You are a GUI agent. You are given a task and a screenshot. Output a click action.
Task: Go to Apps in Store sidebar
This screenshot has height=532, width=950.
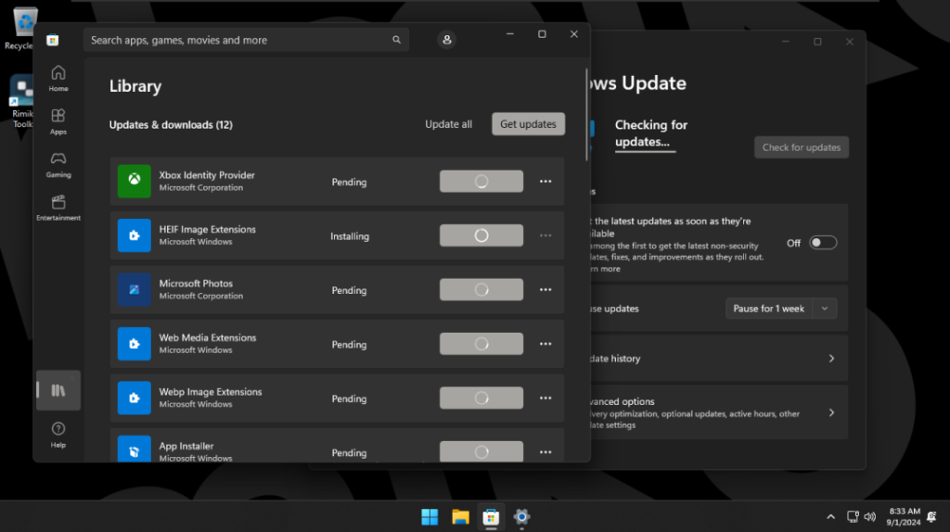pos(58,120)
